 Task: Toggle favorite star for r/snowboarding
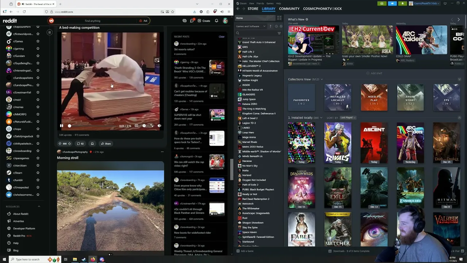click(38, 151)
